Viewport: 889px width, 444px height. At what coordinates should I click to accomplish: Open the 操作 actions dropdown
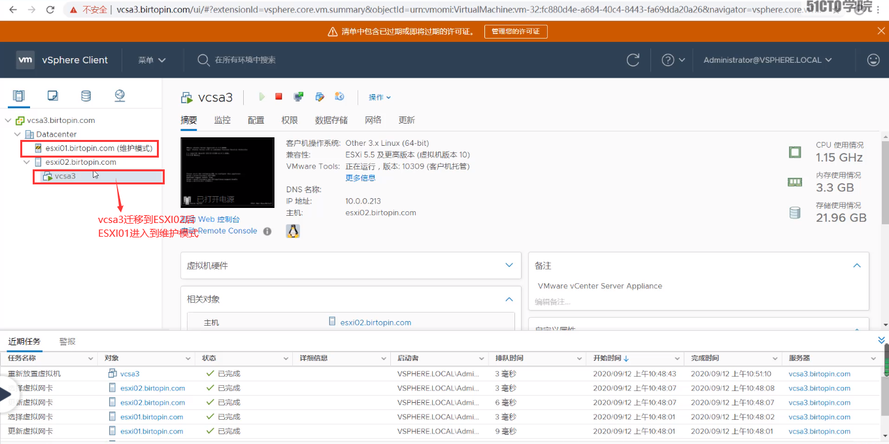click(x=380, y=97)
